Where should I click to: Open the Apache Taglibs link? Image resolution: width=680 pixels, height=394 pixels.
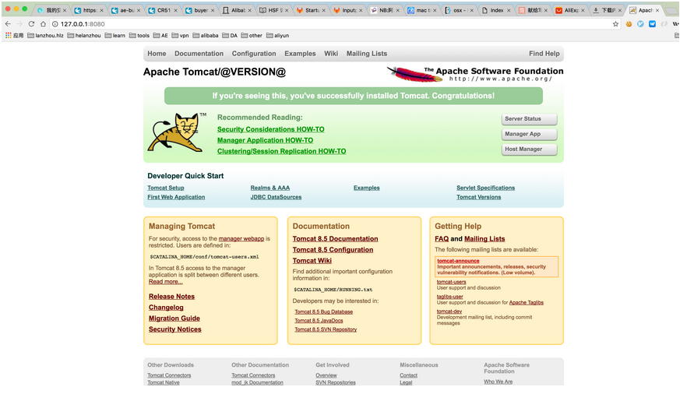pos(526,303)
